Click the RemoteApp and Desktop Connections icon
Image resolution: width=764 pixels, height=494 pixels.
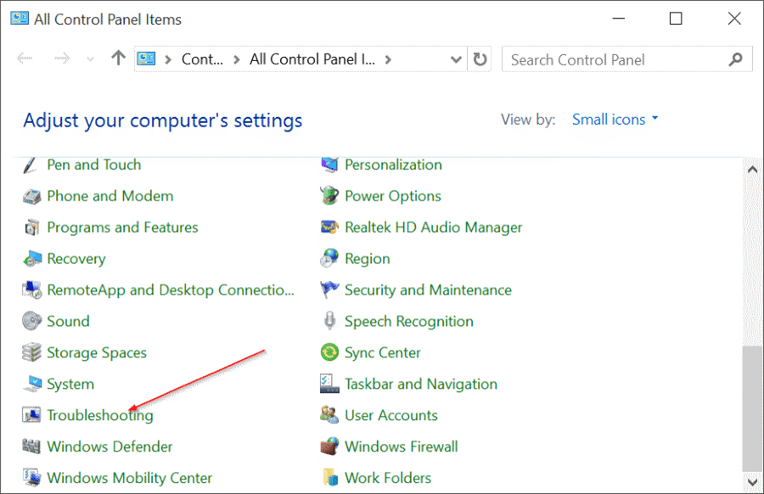click(31, 290)
